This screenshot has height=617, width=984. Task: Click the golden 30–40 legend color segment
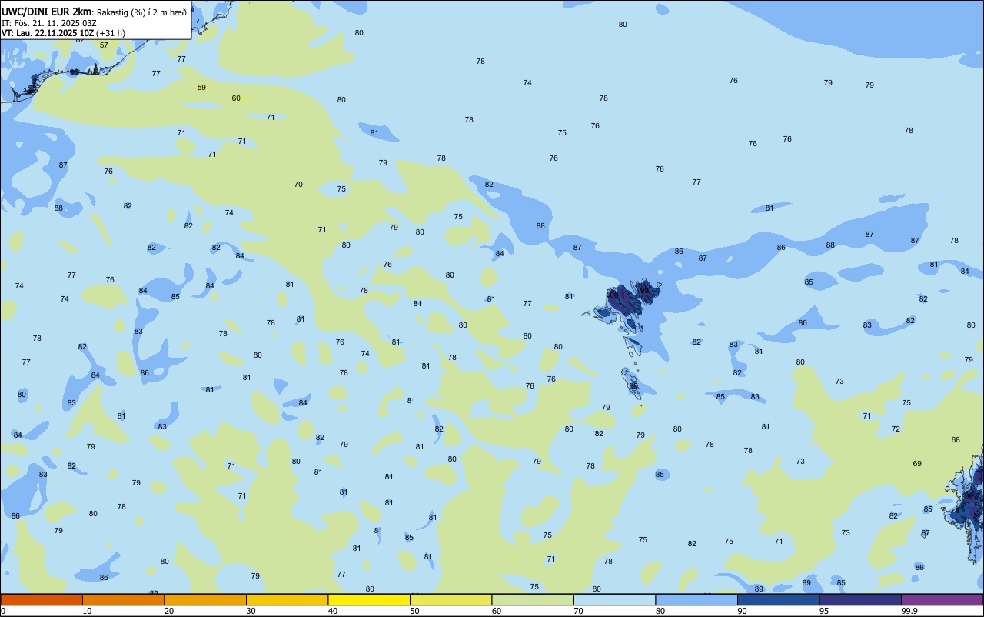click(x=287, y=599)
